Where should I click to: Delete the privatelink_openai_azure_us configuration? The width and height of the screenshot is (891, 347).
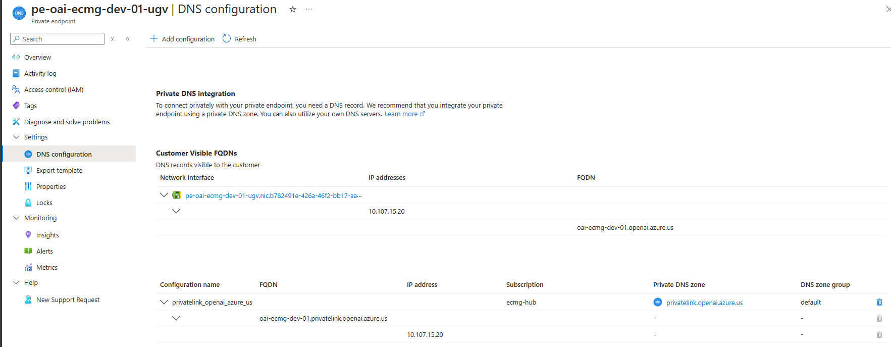(x=879, y=302)
